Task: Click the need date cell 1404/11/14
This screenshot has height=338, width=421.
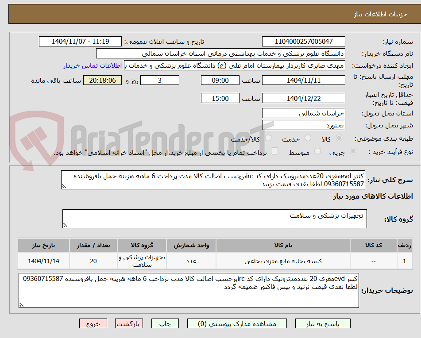Action: [x=43, y=261]
